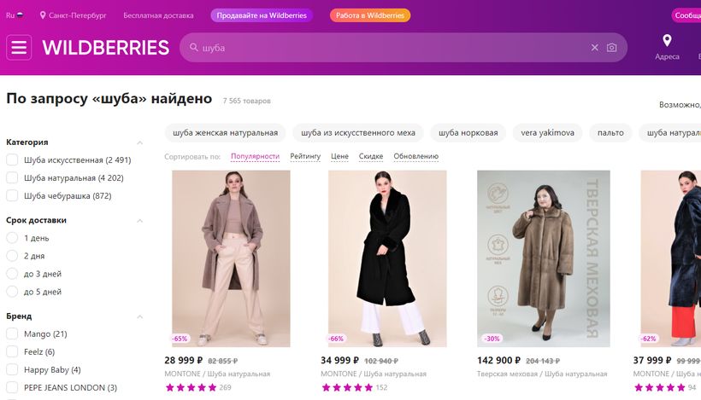Collapse the Категория filter section

click(140, 142)
